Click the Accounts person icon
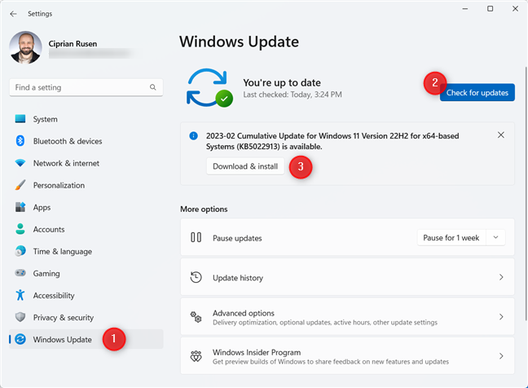 20,229
